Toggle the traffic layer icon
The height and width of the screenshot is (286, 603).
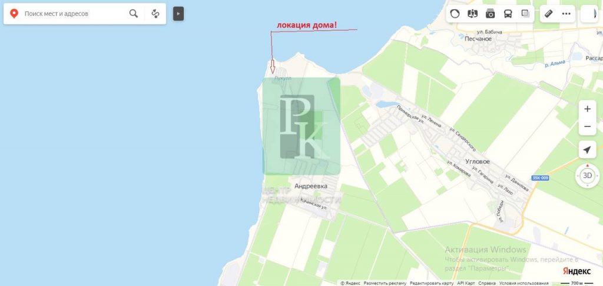[455, 14]
